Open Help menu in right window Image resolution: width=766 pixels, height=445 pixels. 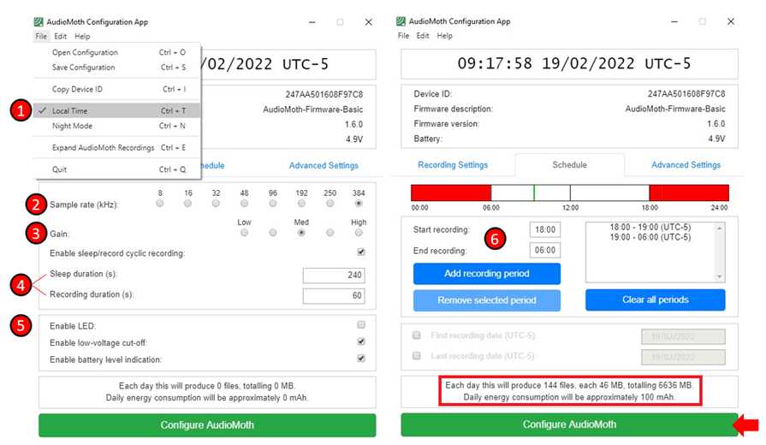(444, 36)
